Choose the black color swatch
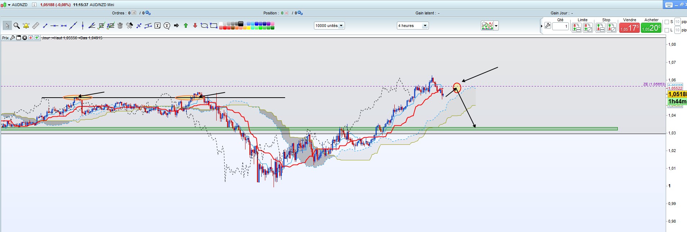This screenshot has height=232, width=687. pos(240,23)
